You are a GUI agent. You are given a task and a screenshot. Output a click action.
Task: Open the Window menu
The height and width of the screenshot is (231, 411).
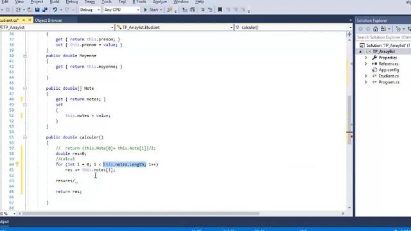pos(181,2)
